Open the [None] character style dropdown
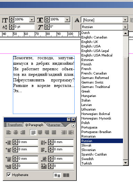This screenshot has height=185, width=133. click(125, 20)
